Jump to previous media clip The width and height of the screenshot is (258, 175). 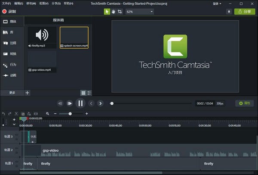click(x=91, y=103)
